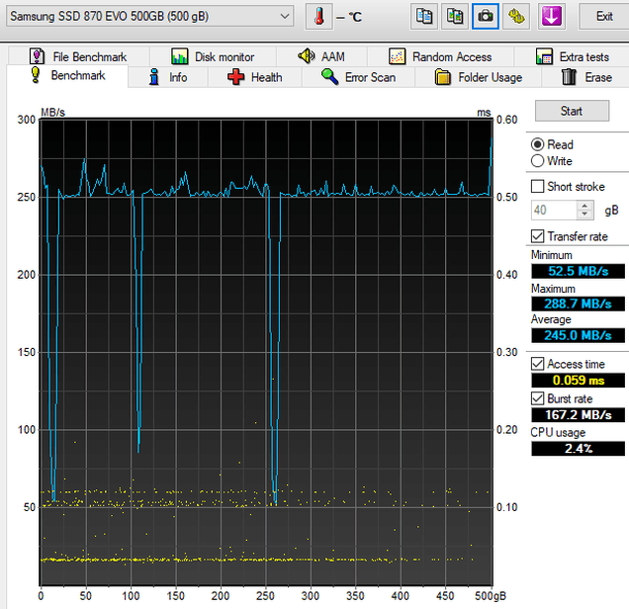Image resolution: width=629 pixels, height=609 pixels.
Task: Open the Samsung SSD 870 EVO drive dropdown
Action: tap(149, 17)
